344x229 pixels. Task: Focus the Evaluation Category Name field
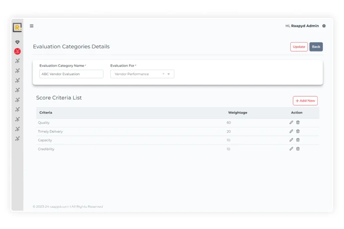coord(71,74)
